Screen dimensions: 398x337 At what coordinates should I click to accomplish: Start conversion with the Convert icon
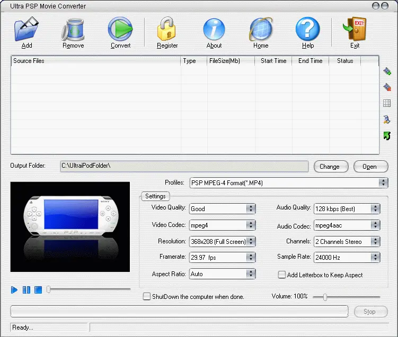click(120, 29)
